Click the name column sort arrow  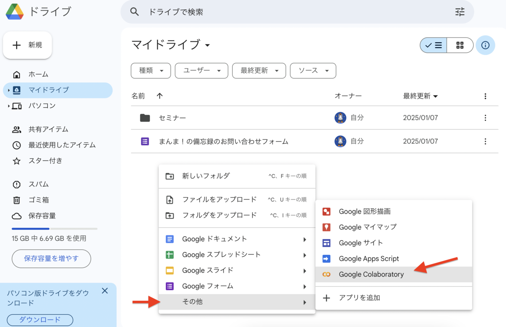pyautogui.click(x=159, y=96)
